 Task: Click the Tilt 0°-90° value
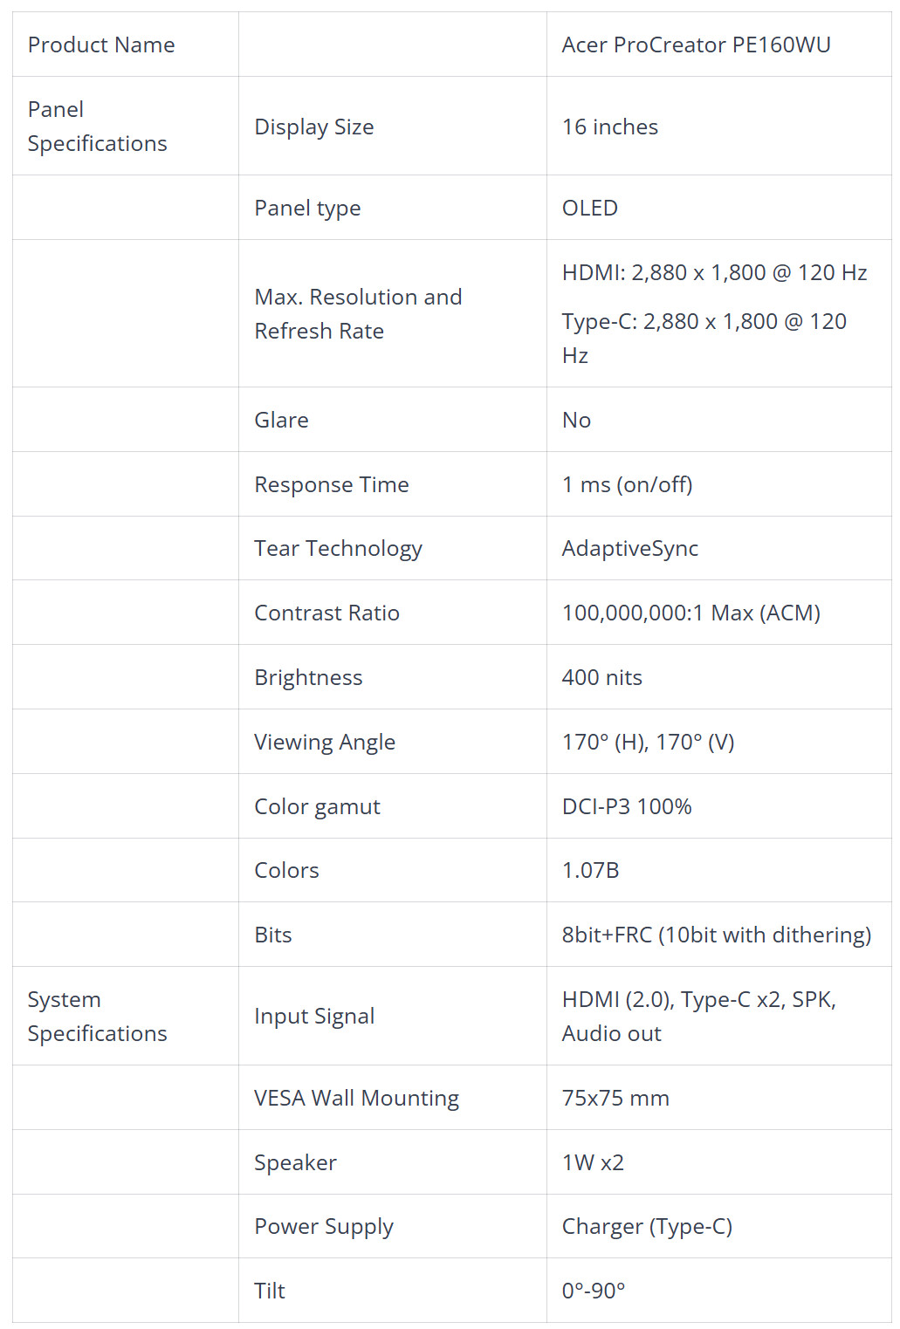594,1291
